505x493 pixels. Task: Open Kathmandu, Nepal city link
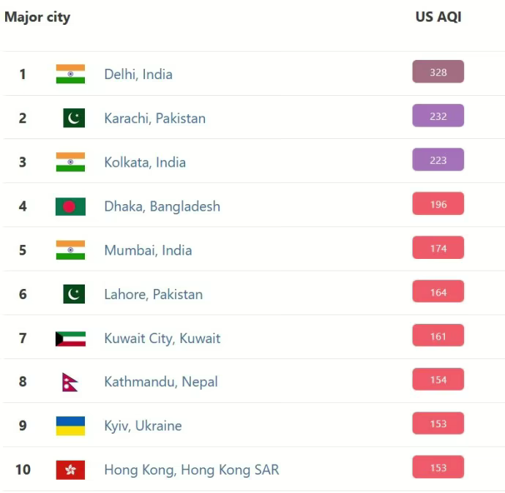pos(160,382)
